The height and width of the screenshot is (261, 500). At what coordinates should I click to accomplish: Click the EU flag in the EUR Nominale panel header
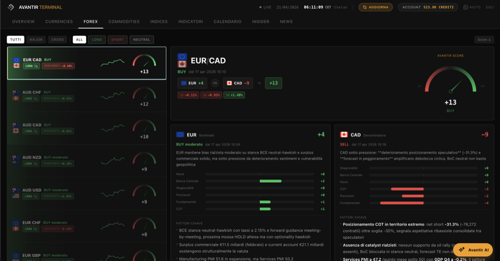pos(180,134)
